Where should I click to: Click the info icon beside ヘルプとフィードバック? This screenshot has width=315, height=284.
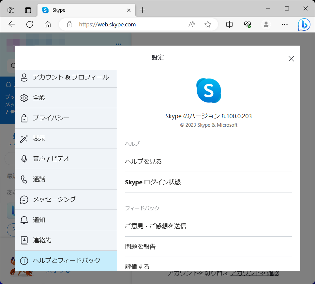click(x=24, y=261)
